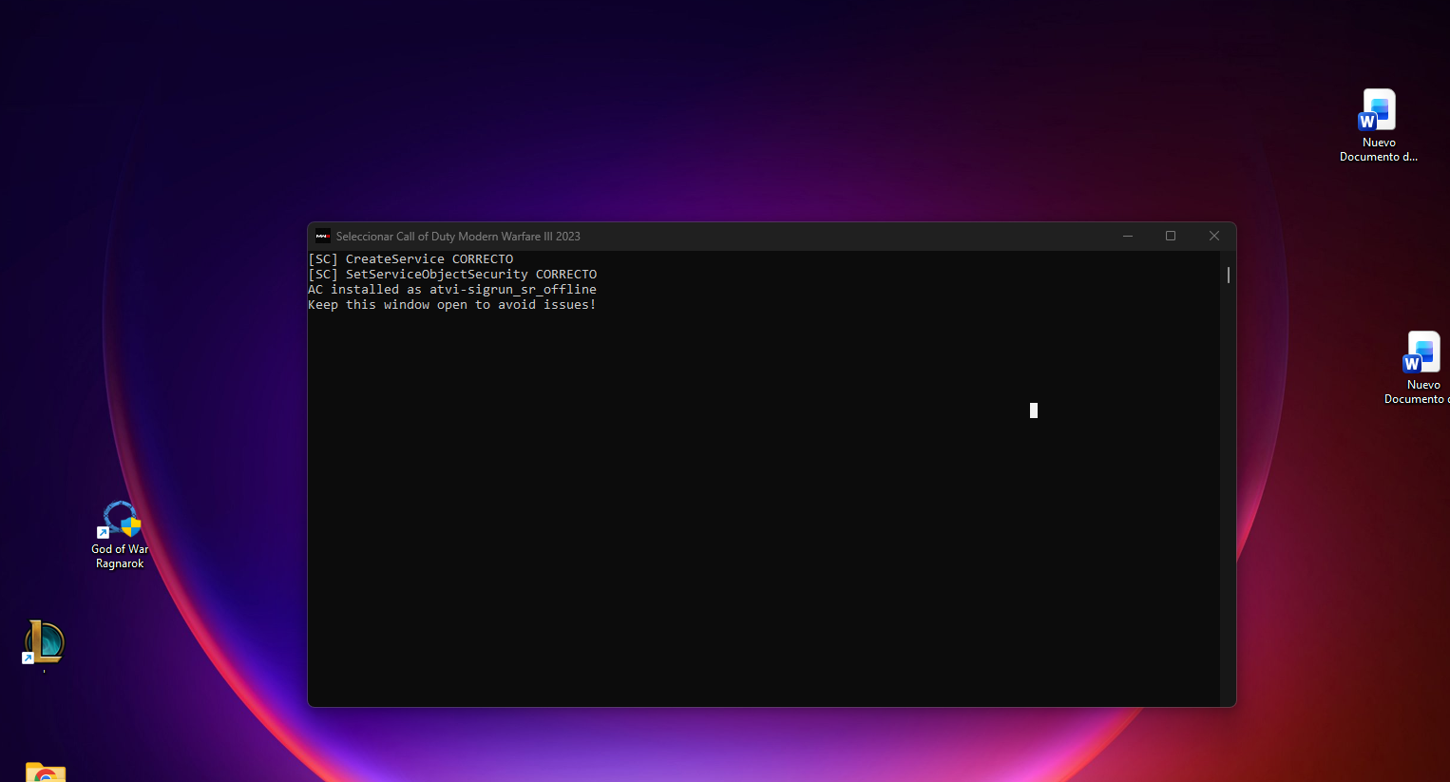The height and width of the screenshot is (782, 1450).
Task: Click the 'SetServiceObjectSecurity CORRECTO' output line
Action: click(x=452, y=275)
